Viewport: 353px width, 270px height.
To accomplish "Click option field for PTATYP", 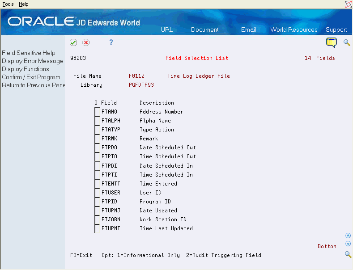I will 97,130.
